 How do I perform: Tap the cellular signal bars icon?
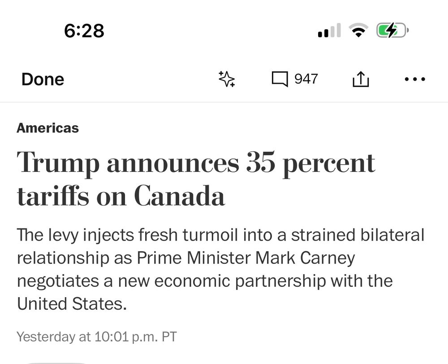click(329, 31)
